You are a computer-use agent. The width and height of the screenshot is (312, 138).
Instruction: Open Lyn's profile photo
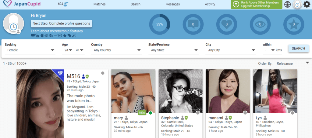pos(275,91)
